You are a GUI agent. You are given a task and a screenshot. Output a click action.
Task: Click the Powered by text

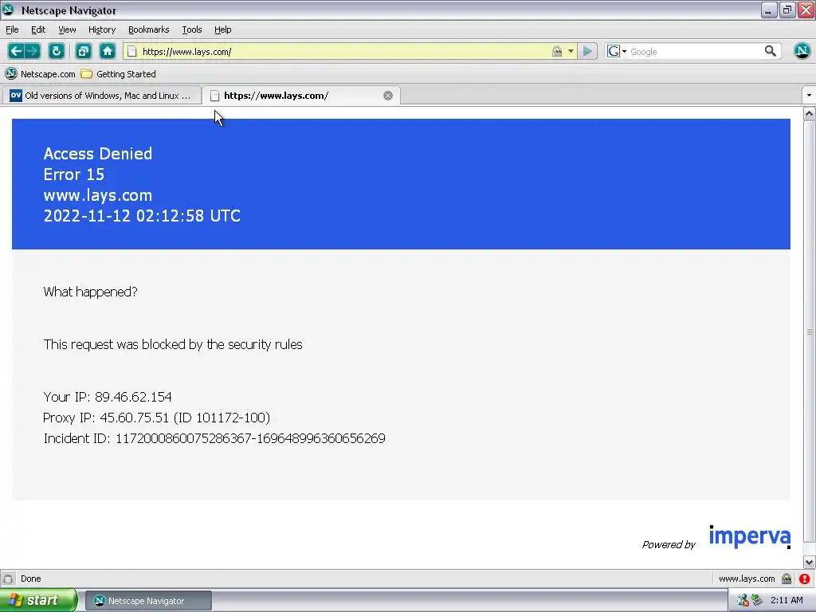point(669,544)
